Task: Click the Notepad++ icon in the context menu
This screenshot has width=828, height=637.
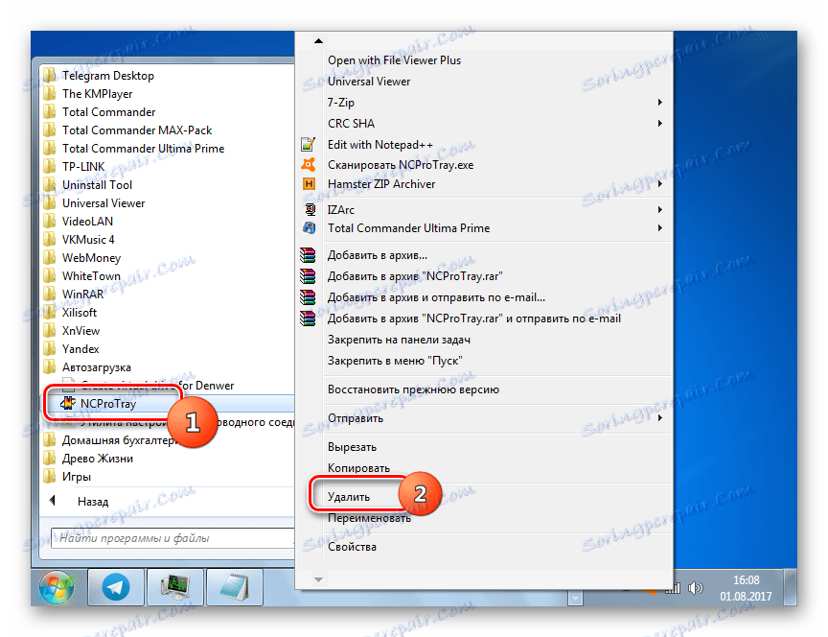Action: [308, 144]
